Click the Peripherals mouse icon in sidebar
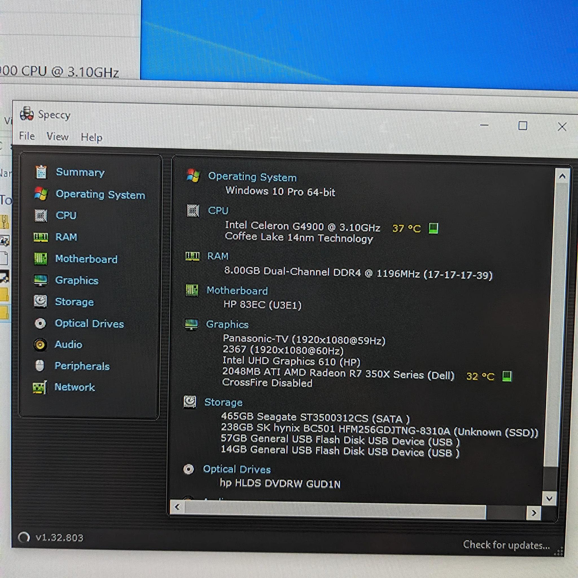 point(40,365)
